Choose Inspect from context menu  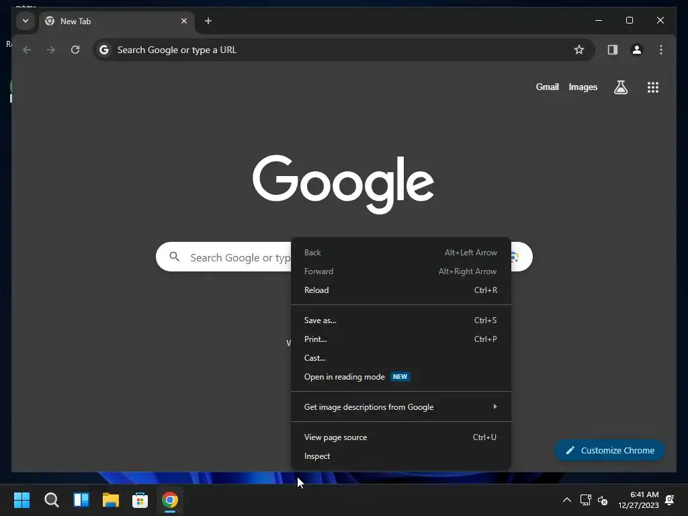(x=401, y=456)
